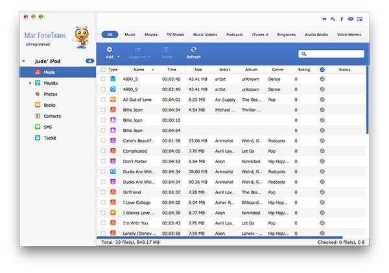Sort by the Size column header

tap(198, 70)
